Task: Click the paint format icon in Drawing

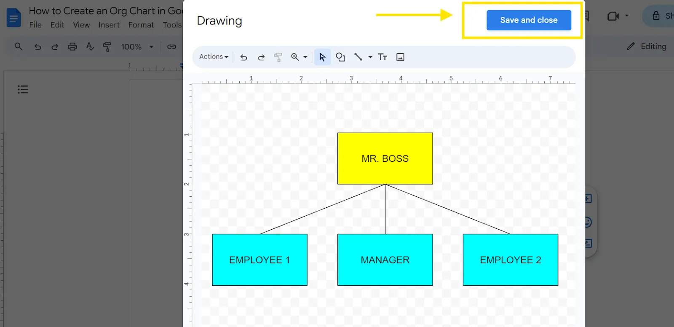Action: pos(278,57)
